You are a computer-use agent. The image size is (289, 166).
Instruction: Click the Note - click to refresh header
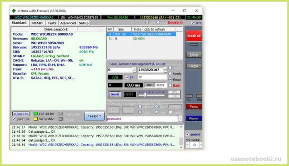tap(154, 29)
